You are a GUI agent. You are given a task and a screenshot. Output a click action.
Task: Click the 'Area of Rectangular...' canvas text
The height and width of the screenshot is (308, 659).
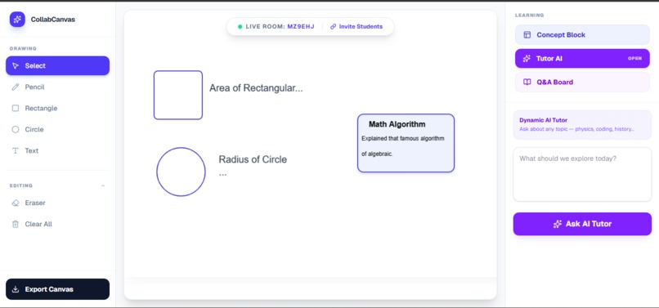pos(256,88)
